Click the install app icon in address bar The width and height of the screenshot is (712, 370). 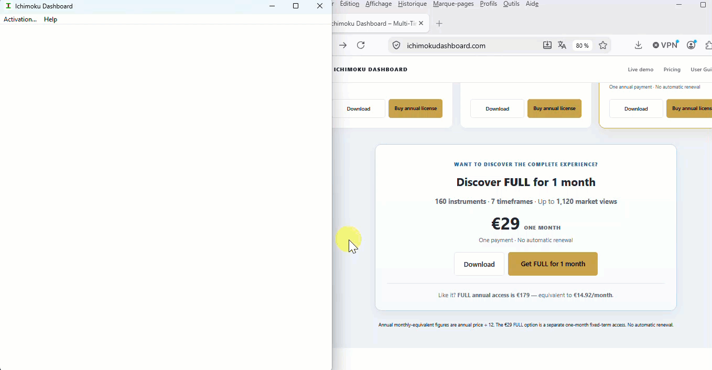pyautogui.click(x=547, y=46)
